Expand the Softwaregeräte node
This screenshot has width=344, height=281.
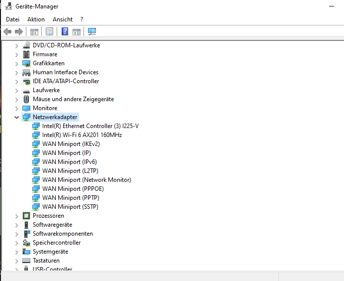pos(17,225)
